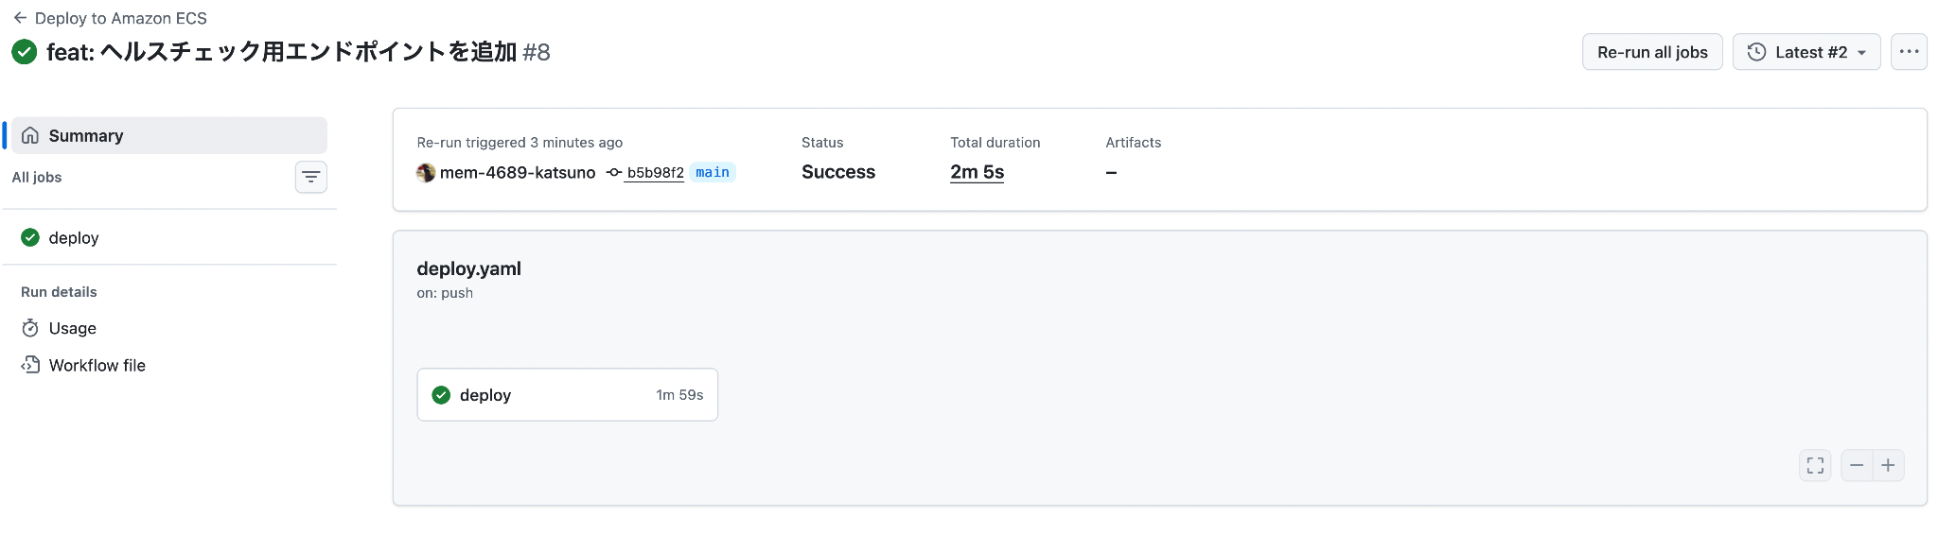Viewport: 1938px width, 535px height.
Task: Click the mem-4689-katsuno user avatar
Action: pos(426,172)
